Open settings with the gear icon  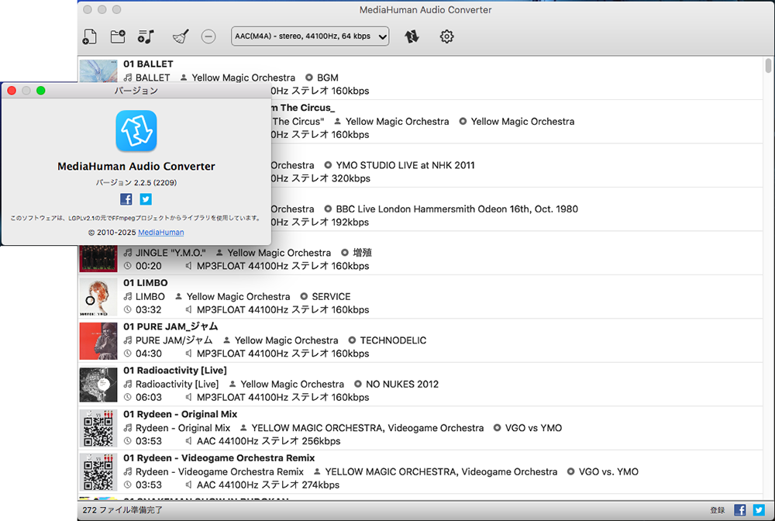coord(446,36)
